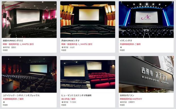Image resolution: width=176 pixels, height=109 pixels.
Task: Open the ユナイテッド・シネマ theater photo
Action: 29,74
